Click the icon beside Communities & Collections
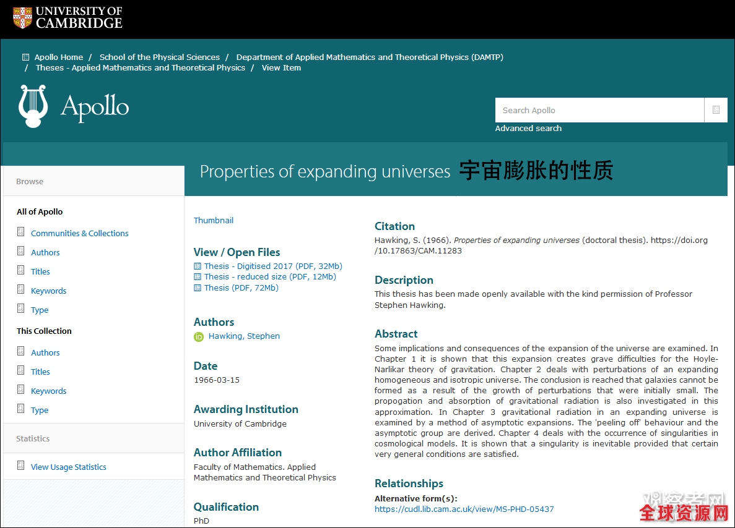The height and width of the screenshot is (528, 735). pos(20,232)
